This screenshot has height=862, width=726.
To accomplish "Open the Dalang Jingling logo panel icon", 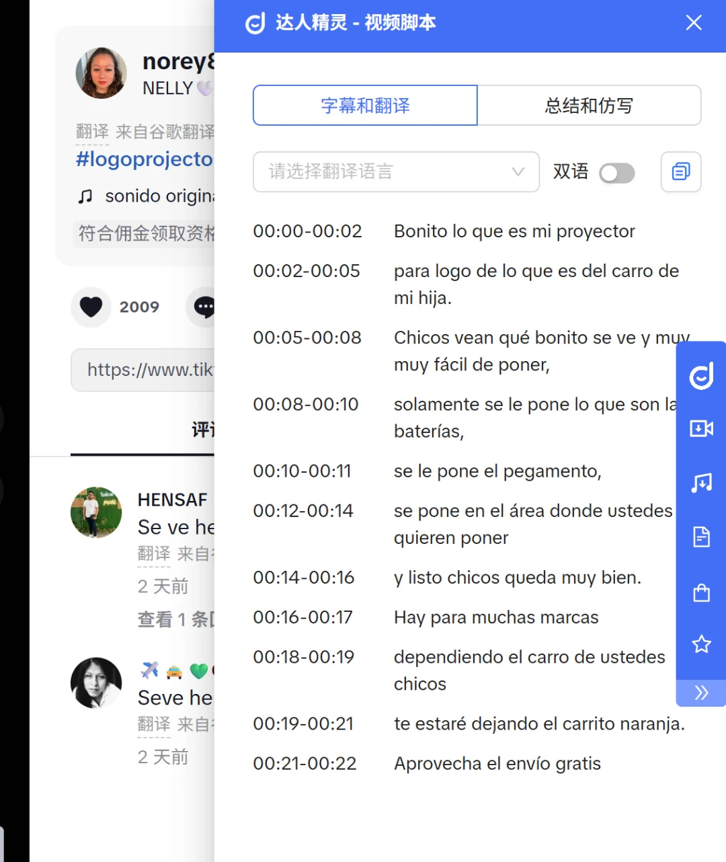I will click(700, 375).
